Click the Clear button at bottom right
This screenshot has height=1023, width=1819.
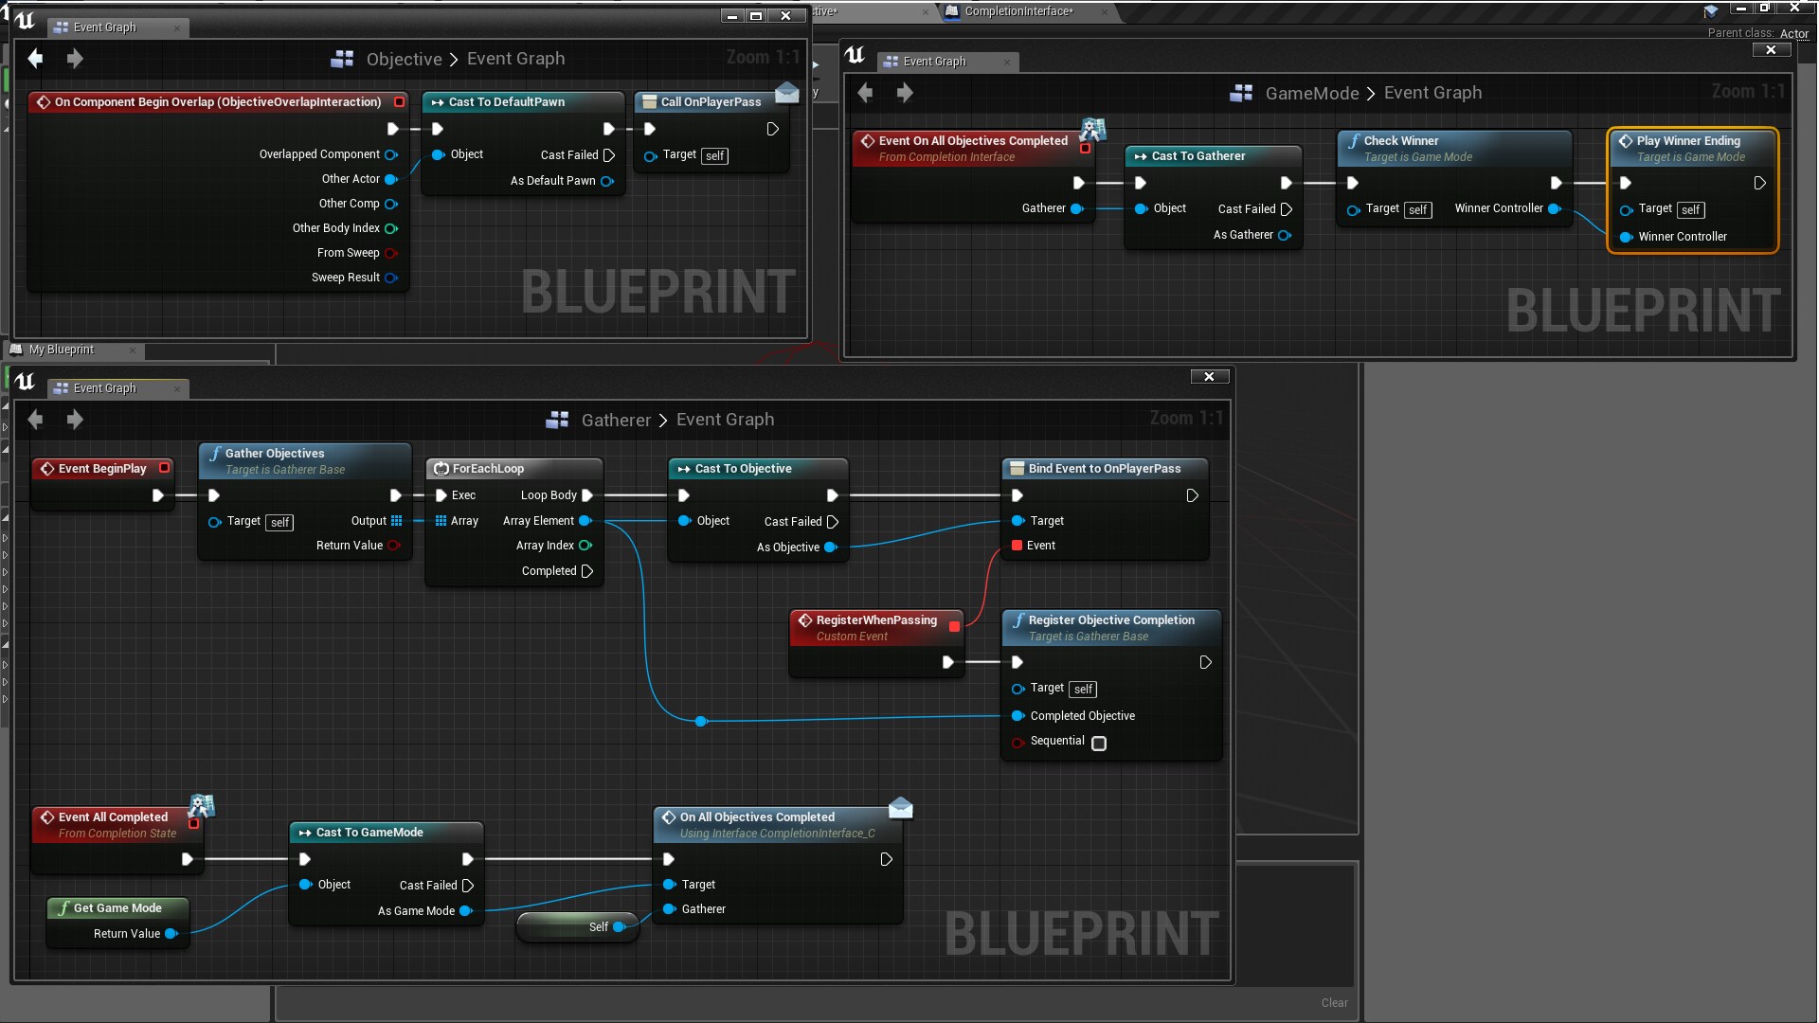pos(1333,1002)
